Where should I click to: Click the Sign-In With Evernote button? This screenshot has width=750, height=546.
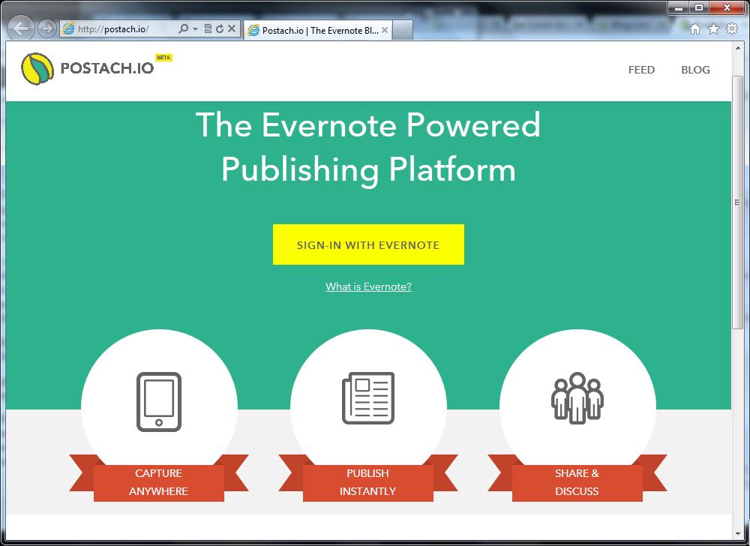368,244
